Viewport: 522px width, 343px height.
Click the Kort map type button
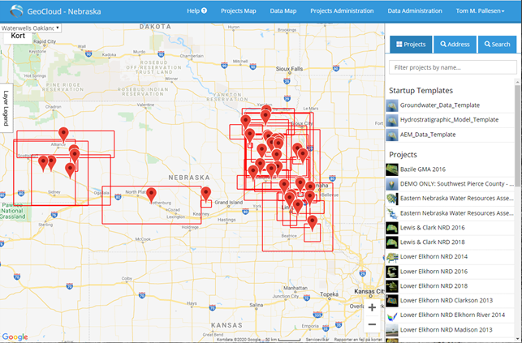(18, 36)
